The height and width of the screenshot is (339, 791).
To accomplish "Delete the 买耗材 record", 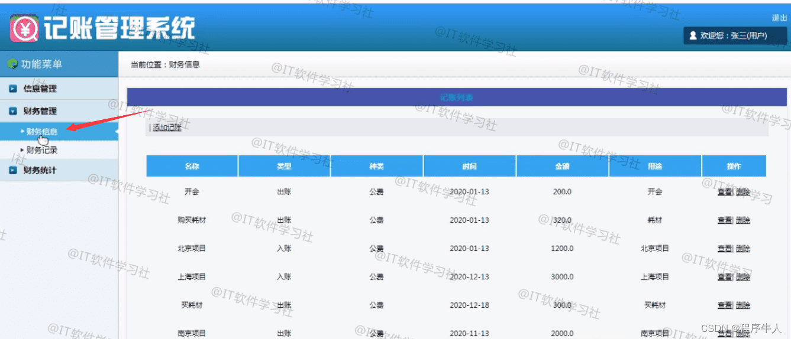I will tap(743, 305).
